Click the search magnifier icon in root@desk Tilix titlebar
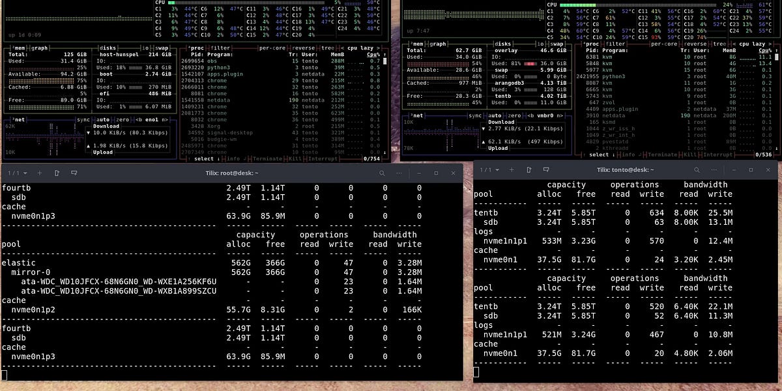 pyautogui.click(x=381, y=173)
